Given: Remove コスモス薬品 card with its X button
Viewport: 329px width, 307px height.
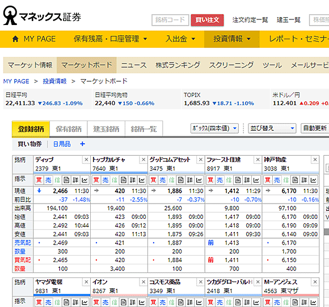Looking at the screenshot, I should (201, 282).
